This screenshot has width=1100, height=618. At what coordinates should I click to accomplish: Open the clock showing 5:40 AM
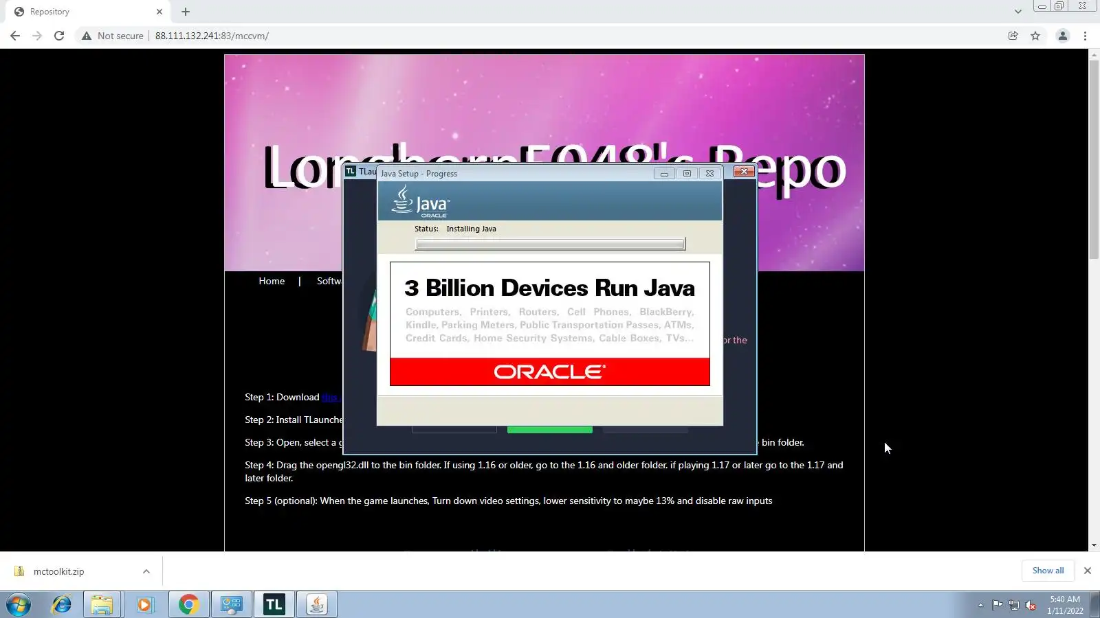pos(1065,605)
